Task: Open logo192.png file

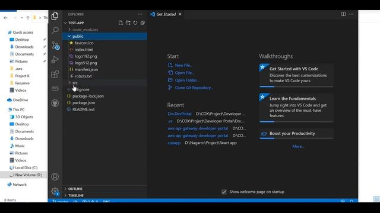Action: pyautogui.click(x=85, y=56)
